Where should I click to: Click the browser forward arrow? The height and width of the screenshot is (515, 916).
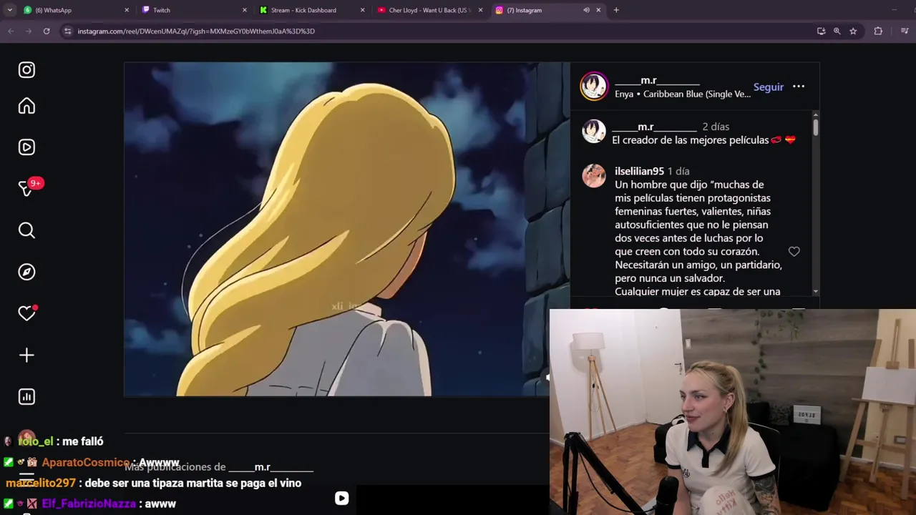29,31
